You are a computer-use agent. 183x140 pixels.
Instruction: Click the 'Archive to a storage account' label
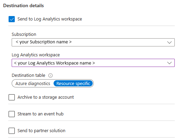pyautogui.click(x=46, y=97)
